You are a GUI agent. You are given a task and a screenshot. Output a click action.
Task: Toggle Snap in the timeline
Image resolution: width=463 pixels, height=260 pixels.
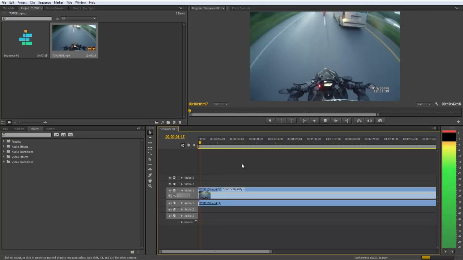(x=183, y=145)
